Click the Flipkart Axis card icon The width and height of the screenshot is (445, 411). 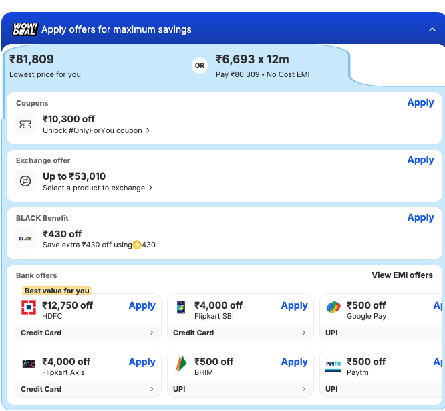(x=29, y=364)
